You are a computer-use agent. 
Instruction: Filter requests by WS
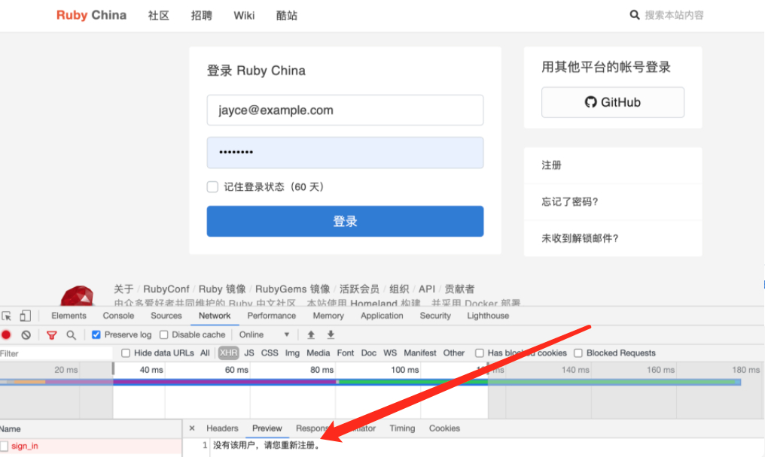point(390,353)
